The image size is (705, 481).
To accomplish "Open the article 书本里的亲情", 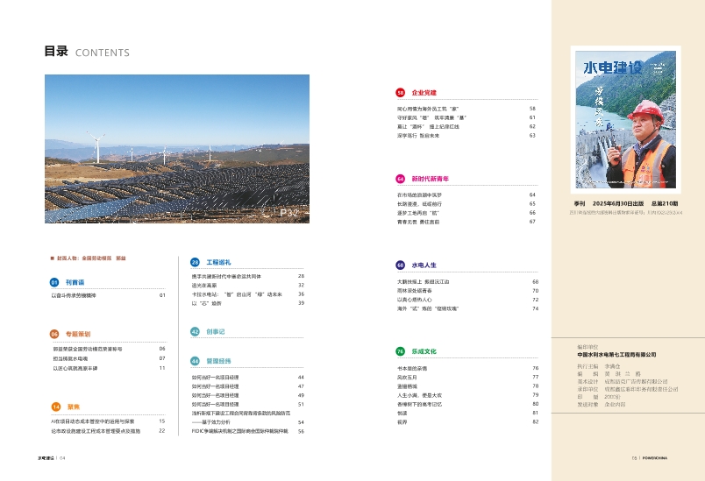I will point(412,368).
